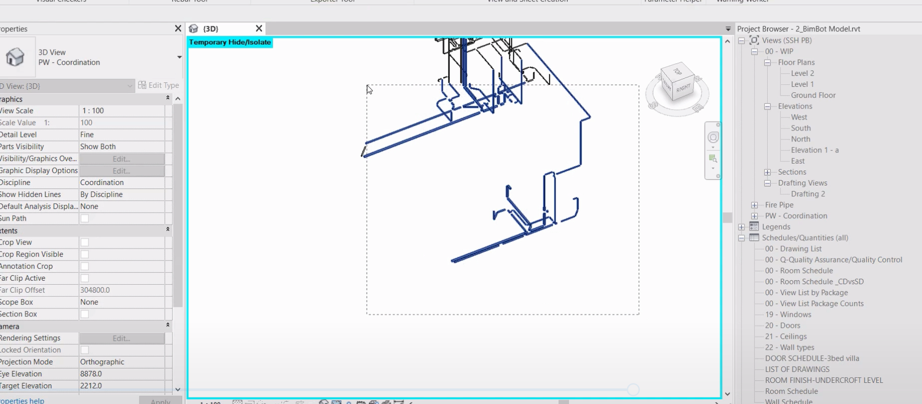Viewport: 922px width, 404px height.
Task: Click the {3D} tab's view icon
Action: pos(194,29)
